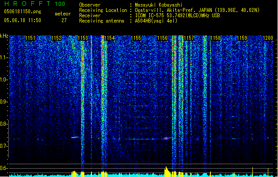Click the Receiving Location label
This screenshot has width=278, height=177.
point(103,10)
